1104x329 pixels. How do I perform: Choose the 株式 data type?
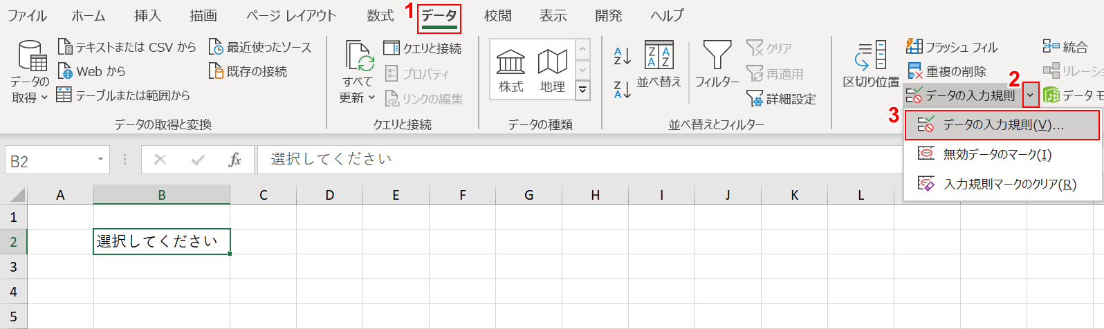(510, 70)
